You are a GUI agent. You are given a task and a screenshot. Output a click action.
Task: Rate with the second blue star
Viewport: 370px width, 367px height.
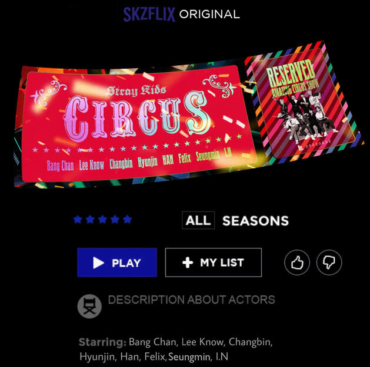coord(90,220)
